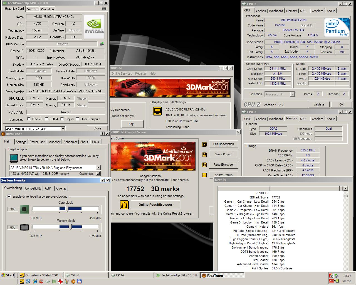Tick the OpenCL checkbox in GPU-Z
356x285 pixels.
point(29,119)
